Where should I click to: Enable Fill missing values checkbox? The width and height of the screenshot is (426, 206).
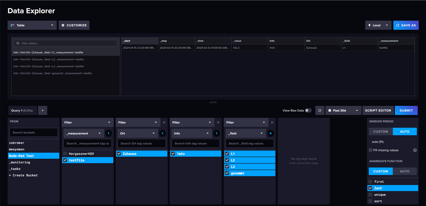(371, 150)
